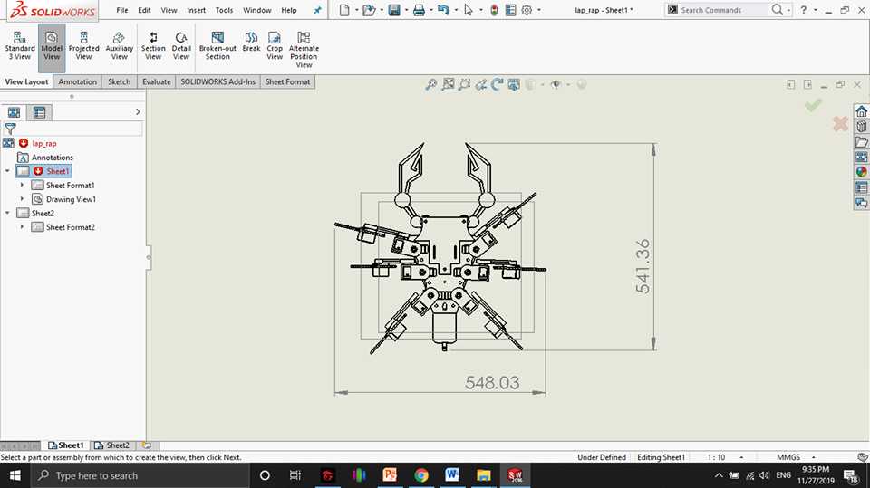Click the Detail View tool
The image size is (870, 488).
tap(181, 46)
